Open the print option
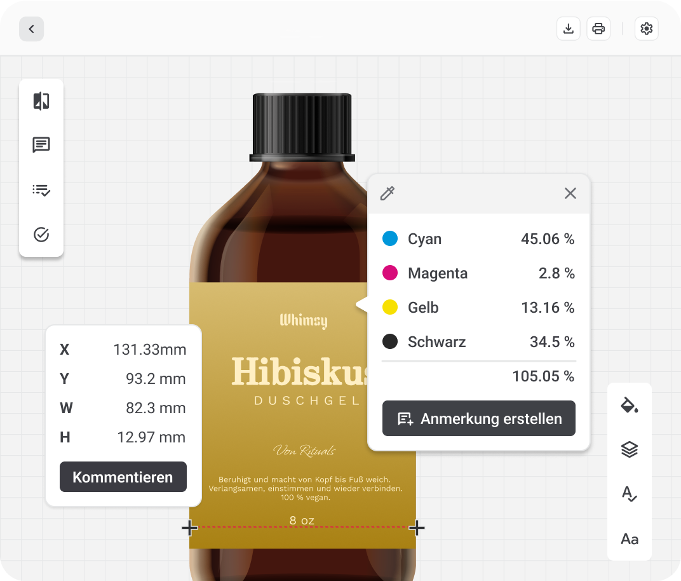 click(598, 29)
